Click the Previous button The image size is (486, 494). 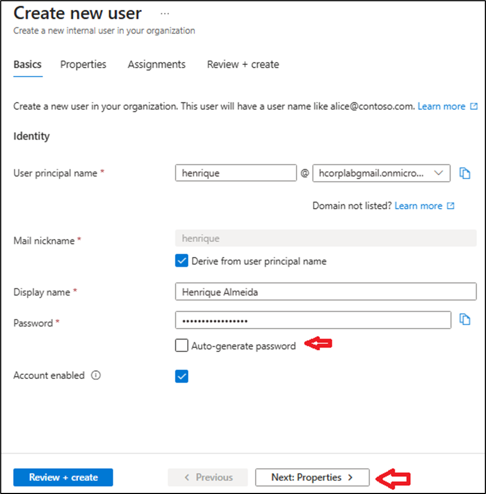click(208, 477)
